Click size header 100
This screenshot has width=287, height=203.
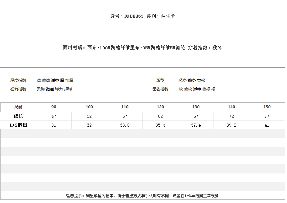click(x=89, y=107)
